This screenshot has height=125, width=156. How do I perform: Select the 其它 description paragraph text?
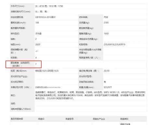[x=90, y=95]
